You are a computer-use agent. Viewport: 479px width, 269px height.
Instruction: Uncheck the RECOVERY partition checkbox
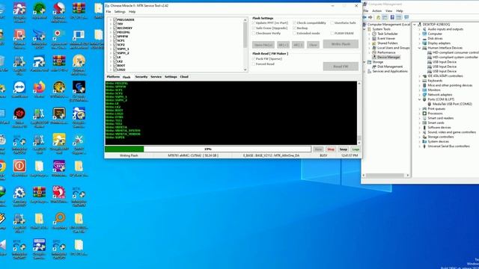[x=115, y=28]
